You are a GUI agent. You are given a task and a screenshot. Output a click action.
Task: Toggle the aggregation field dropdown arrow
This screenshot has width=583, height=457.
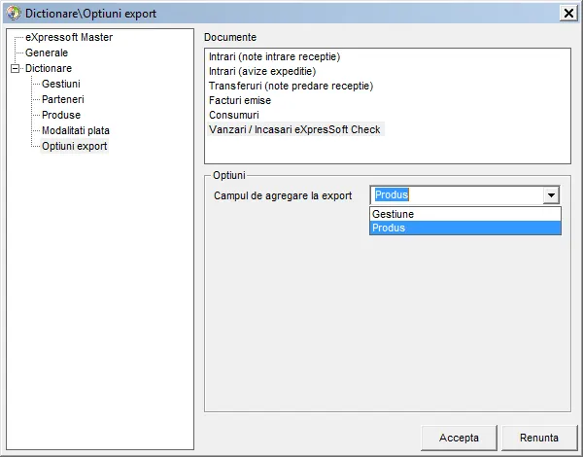click(x=551, y=195)
